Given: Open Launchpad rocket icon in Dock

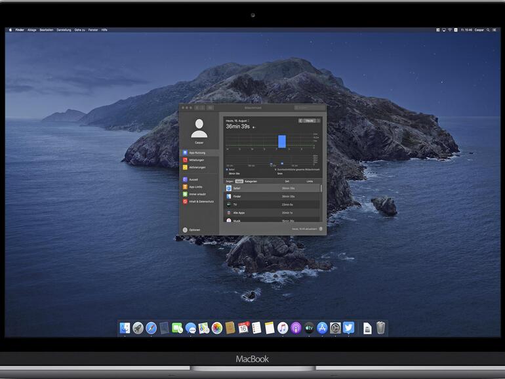Looking at the screenshot, I should click(x=138, y=328).
